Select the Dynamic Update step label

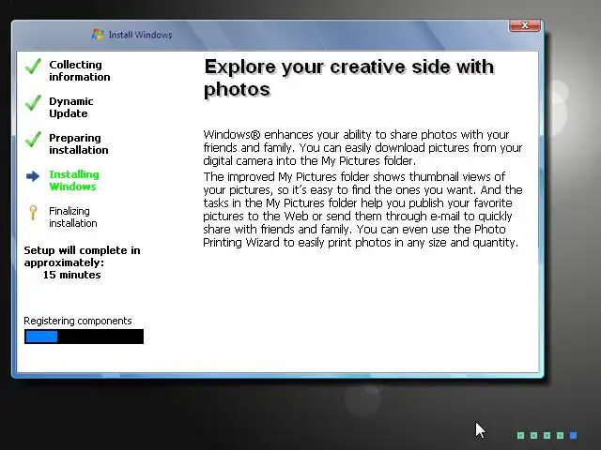[x=71, y=108]
